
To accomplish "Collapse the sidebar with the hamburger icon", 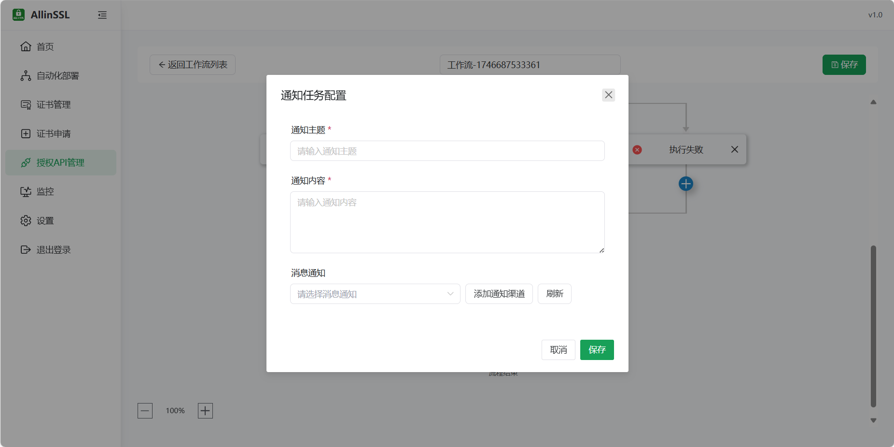I will [x=102, y=15].
